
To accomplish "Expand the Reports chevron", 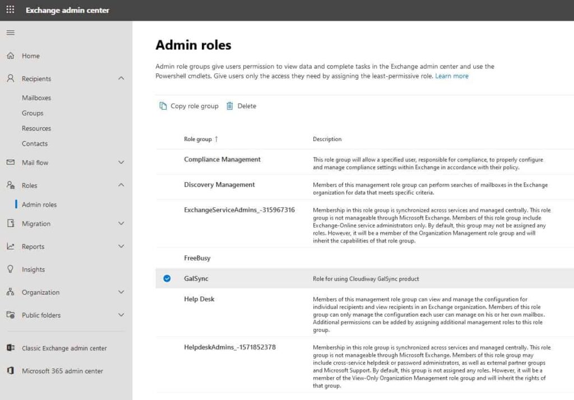I will point(121,246).
